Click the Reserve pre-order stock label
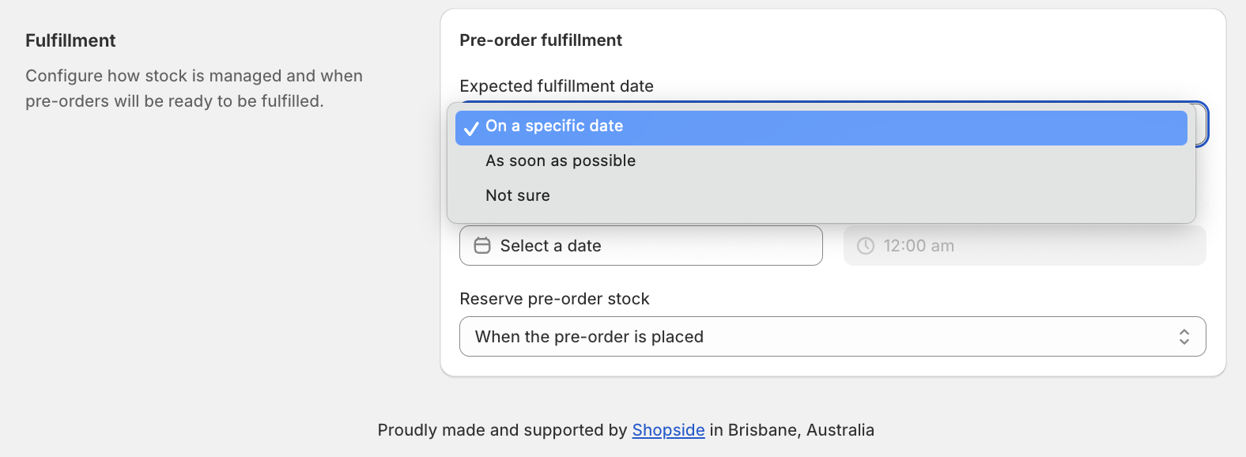This screenshot has height=457, width=1246. point(554,299)
